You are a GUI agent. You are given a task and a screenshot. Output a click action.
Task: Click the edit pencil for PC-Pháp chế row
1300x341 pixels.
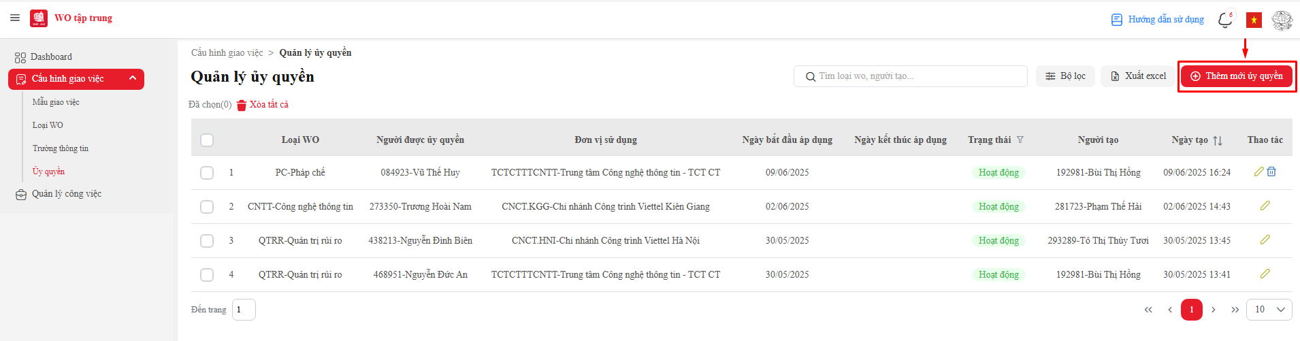click(x=1258, y=172)
